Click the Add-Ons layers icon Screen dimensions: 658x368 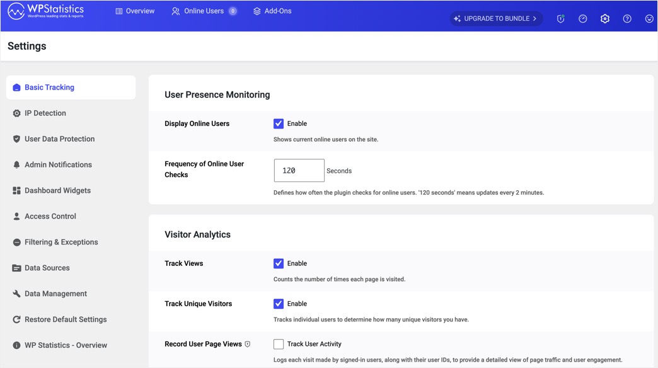(257, 11)
